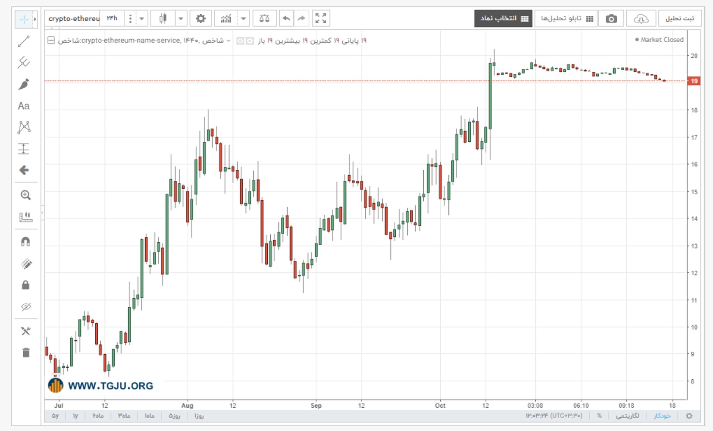Image resolution: width=713 pixels, height=431 pixels.
Task: Open candlestick chart style dropdown arrow
Action: 181,19
